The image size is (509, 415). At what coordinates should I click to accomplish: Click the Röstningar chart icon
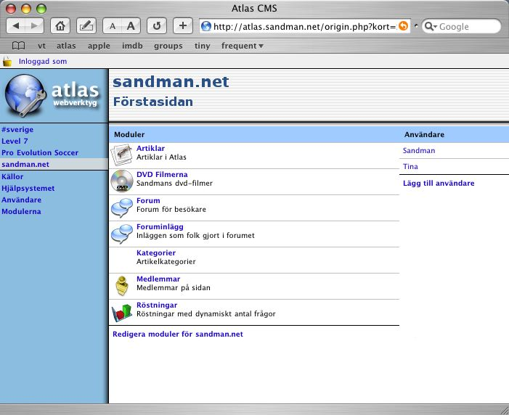pyautogui.click(x=121, y=312)
